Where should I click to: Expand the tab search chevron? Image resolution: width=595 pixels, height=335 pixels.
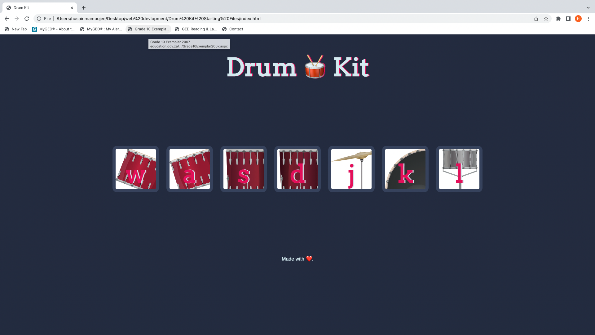pyautogui.click(x=588, y=8)
